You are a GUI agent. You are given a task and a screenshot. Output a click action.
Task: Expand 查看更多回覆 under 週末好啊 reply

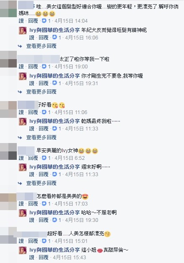(x=41, y=183)
